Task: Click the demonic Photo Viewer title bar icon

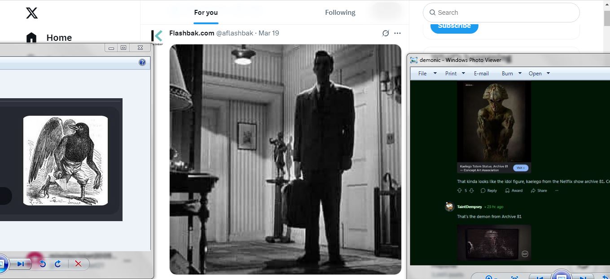Action: (414, 60)
